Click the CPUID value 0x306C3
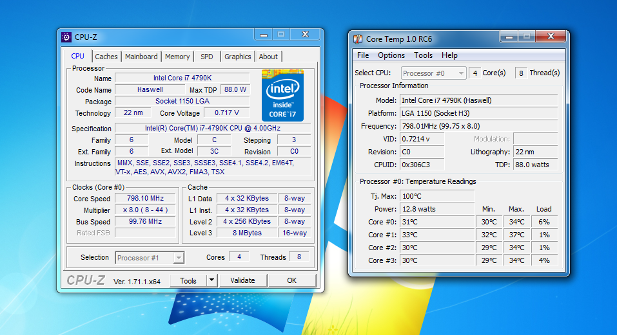Screen dimensions: 617x335 [422, 165]
